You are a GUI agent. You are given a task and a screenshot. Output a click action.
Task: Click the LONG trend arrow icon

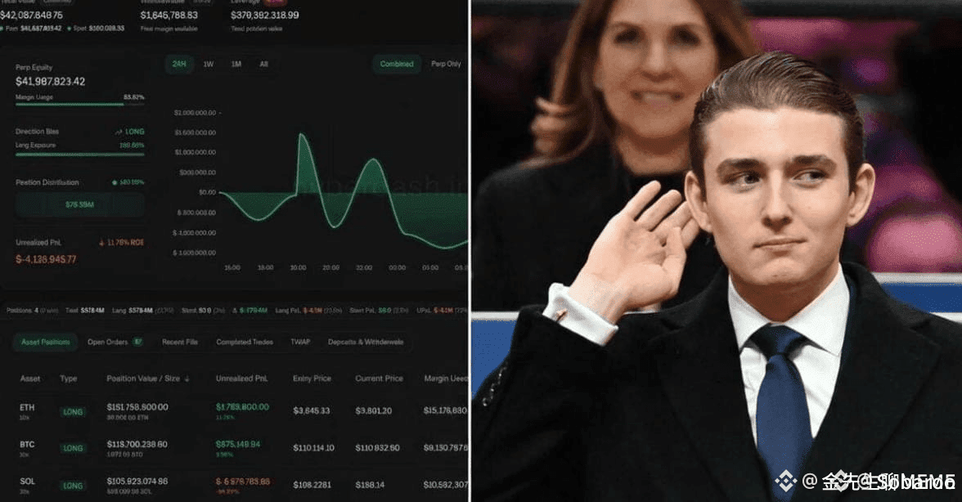click(119, 132)
